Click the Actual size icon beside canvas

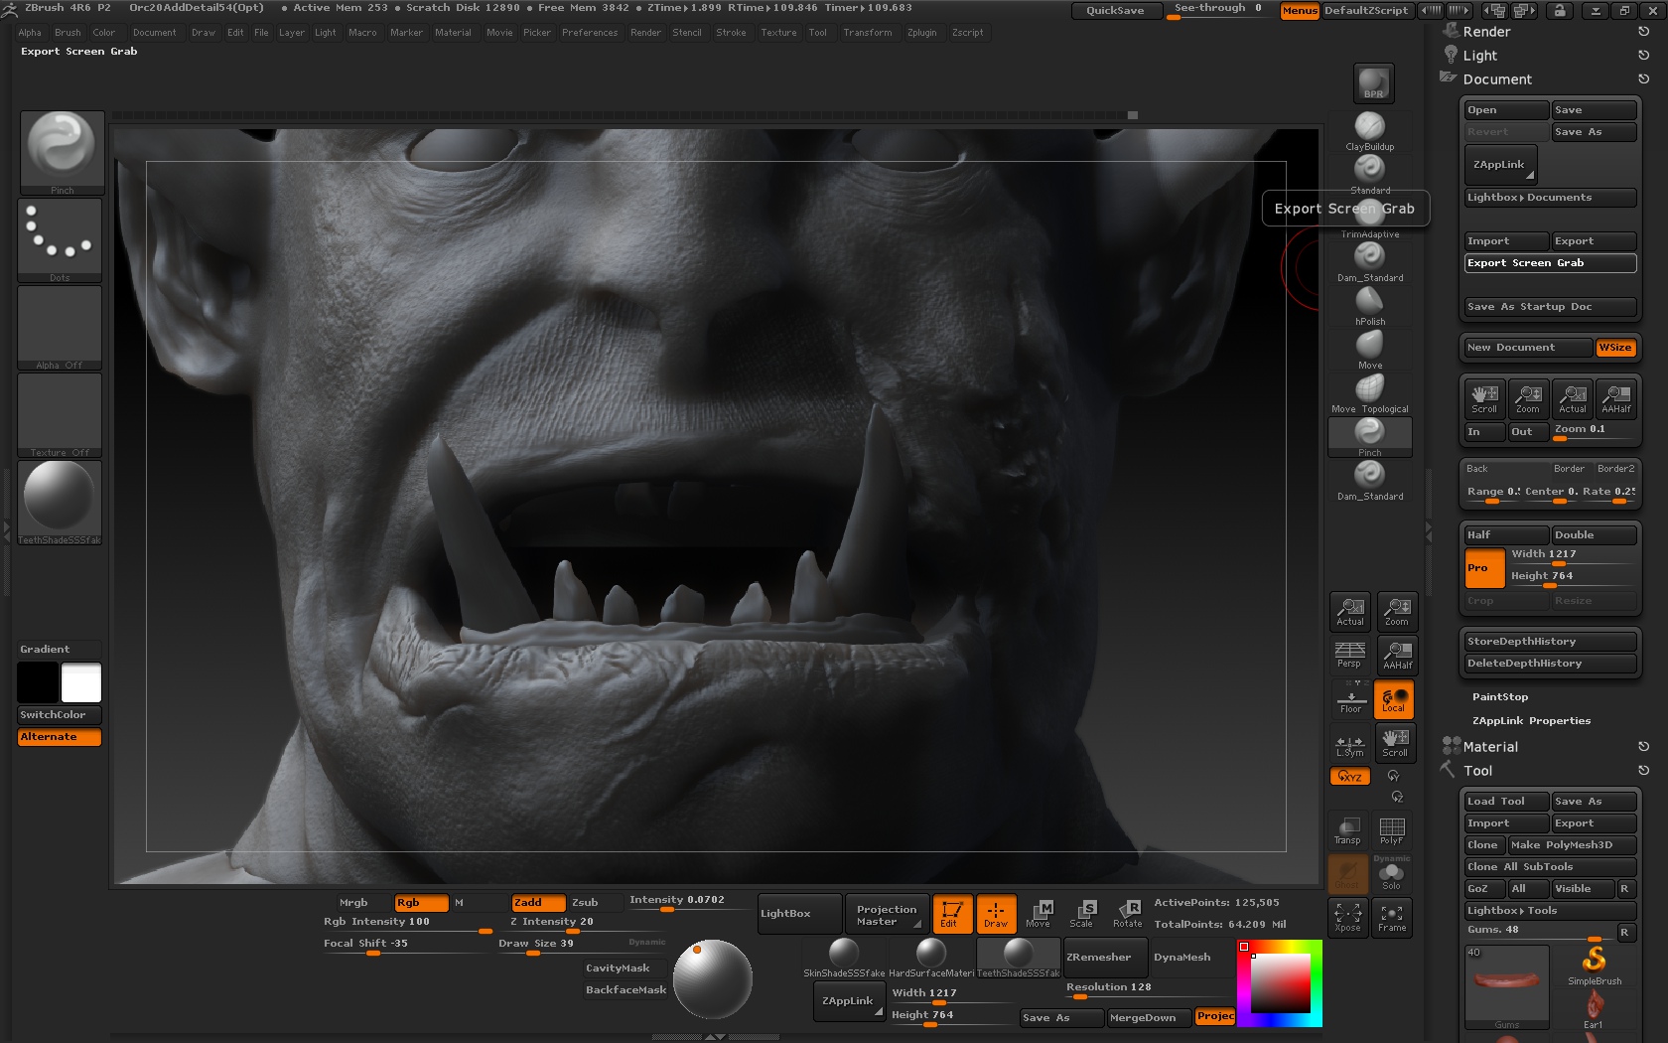1350,612
